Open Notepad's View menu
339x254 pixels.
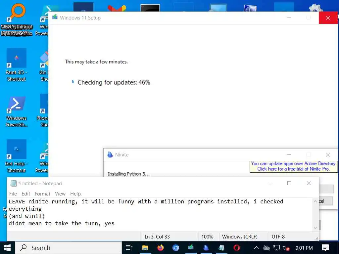coord(60,194)
